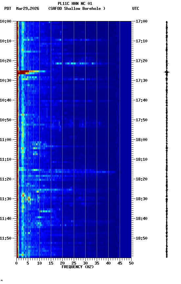The image size is (181, 284).
Task: Click the 50 Hz frequency axis label
Action: 131,263
